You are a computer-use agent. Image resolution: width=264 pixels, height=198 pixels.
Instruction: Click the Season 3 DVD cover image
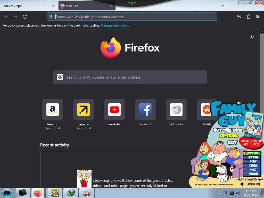point(253,125)
